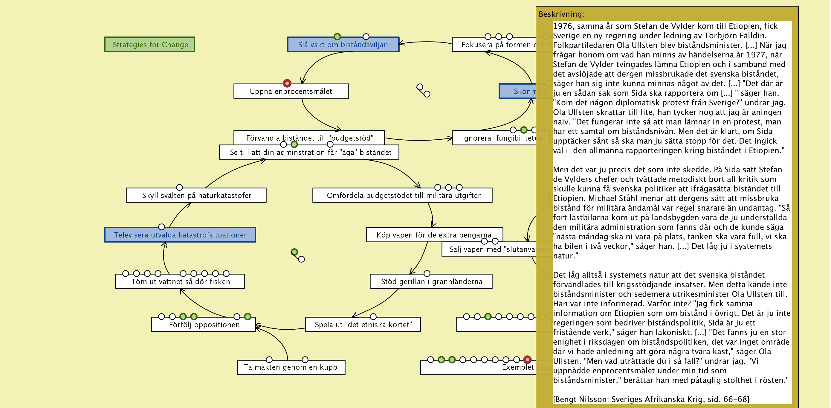Click the green marker above Ignorera fungibiliteten
The height and width of the screenshot is (408, 831).
(x=524, y=130)
